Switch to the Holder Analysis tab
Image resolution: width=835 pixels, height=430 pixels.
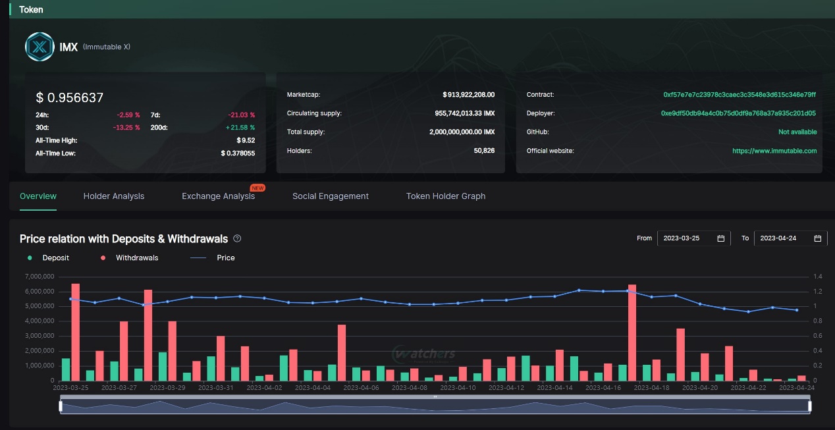tap(114, 196)
